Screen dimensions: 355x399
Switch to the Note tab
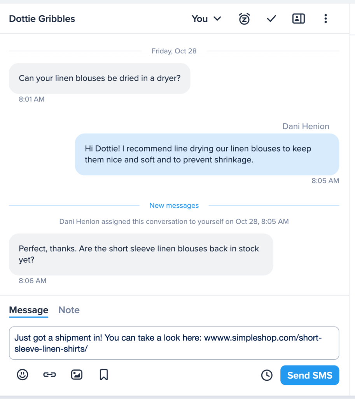pos(69,310)
